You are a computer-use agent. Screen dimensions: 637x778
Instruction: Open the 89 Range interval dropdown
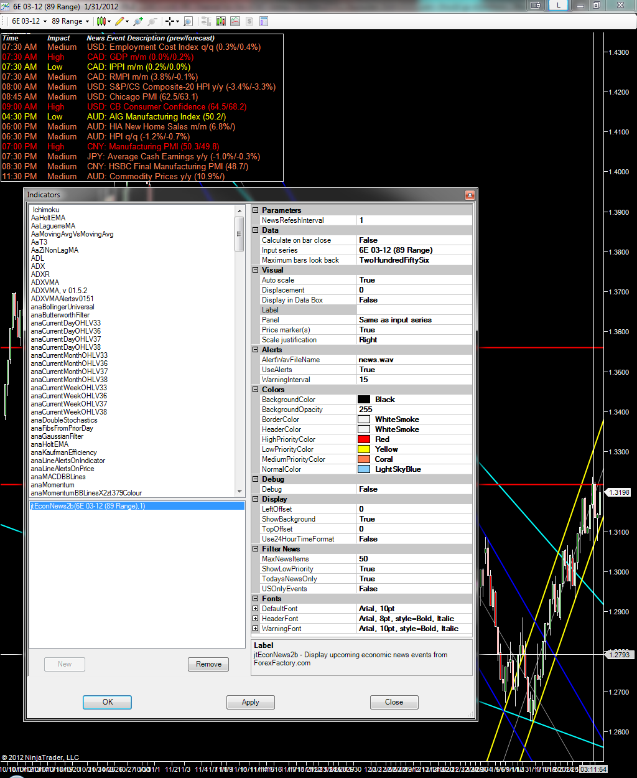point(70,21)
